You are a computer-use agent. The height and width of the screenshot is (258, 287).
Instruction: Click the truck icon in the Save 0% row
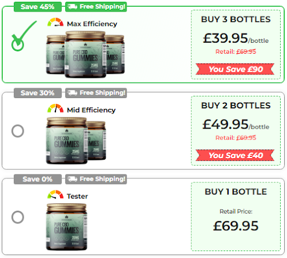coord(72,179)
